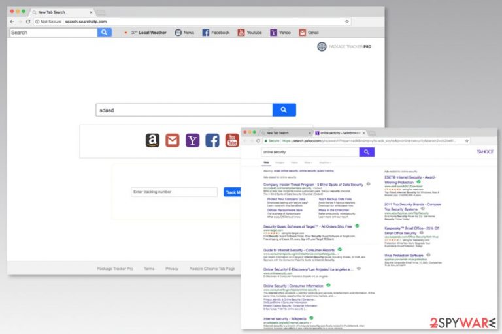Expand the More dropdown in Yahoo results
502x334 pixels.
click(309, 162)
